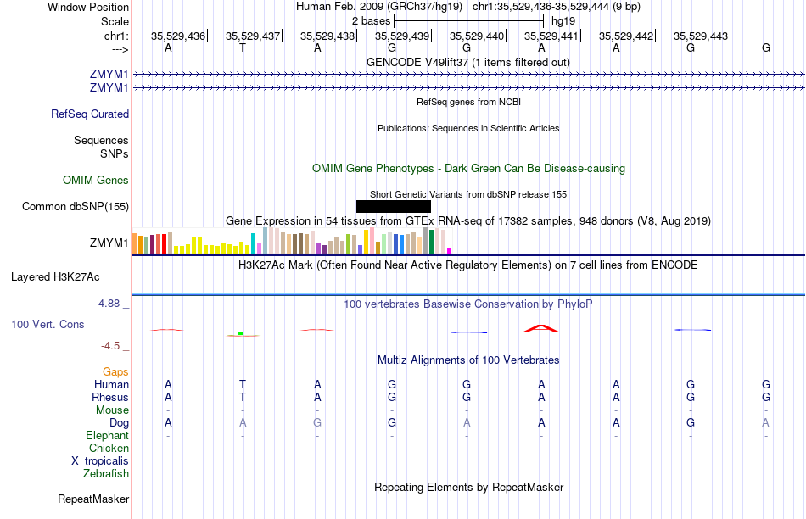Viewport: 806px width, 519px height.
Task: Open the RefSeq Curated track label
Action: (x=90, y=114)
